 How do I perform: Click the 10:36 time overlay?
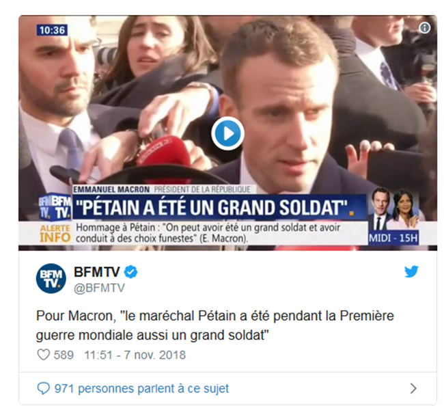click(52, 30)
